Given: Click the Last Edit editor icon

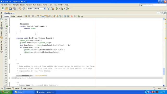Looking at the screenshot, I should click(26, 16).
